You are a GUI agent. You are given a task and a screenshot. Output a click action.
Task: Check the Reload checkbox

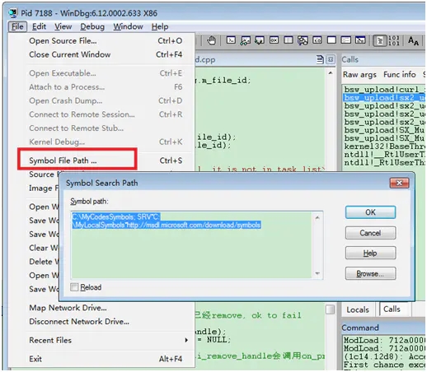(x=74, y=287)
